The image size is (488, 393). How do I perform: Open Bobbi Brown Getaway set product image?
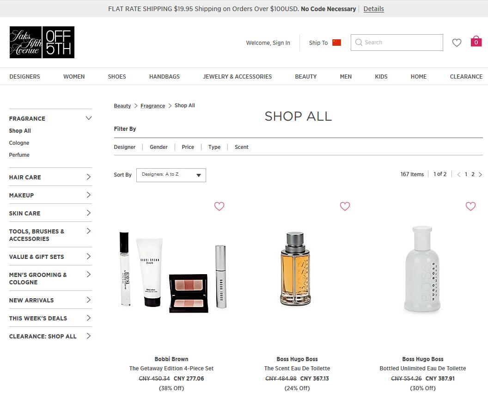172,272
